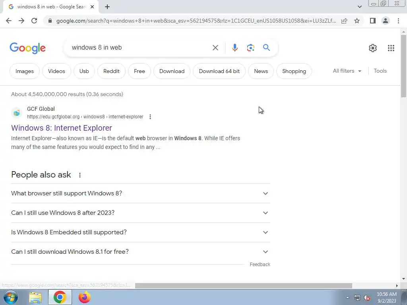Image resolution: width=407 pixels, height=305 pixels.
Task: Open Google quick settings gear
Action: pyautogui.click(x=373, y=48)
